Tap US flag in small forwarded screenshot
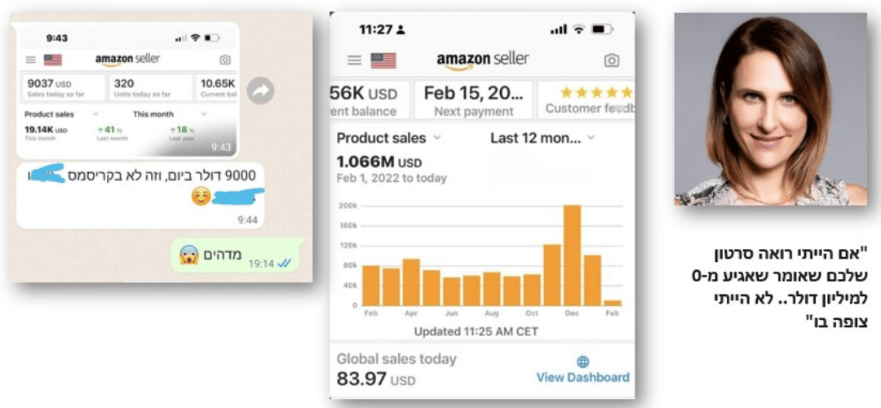Viewport: 881px width, 408px height. click(53, 60)
